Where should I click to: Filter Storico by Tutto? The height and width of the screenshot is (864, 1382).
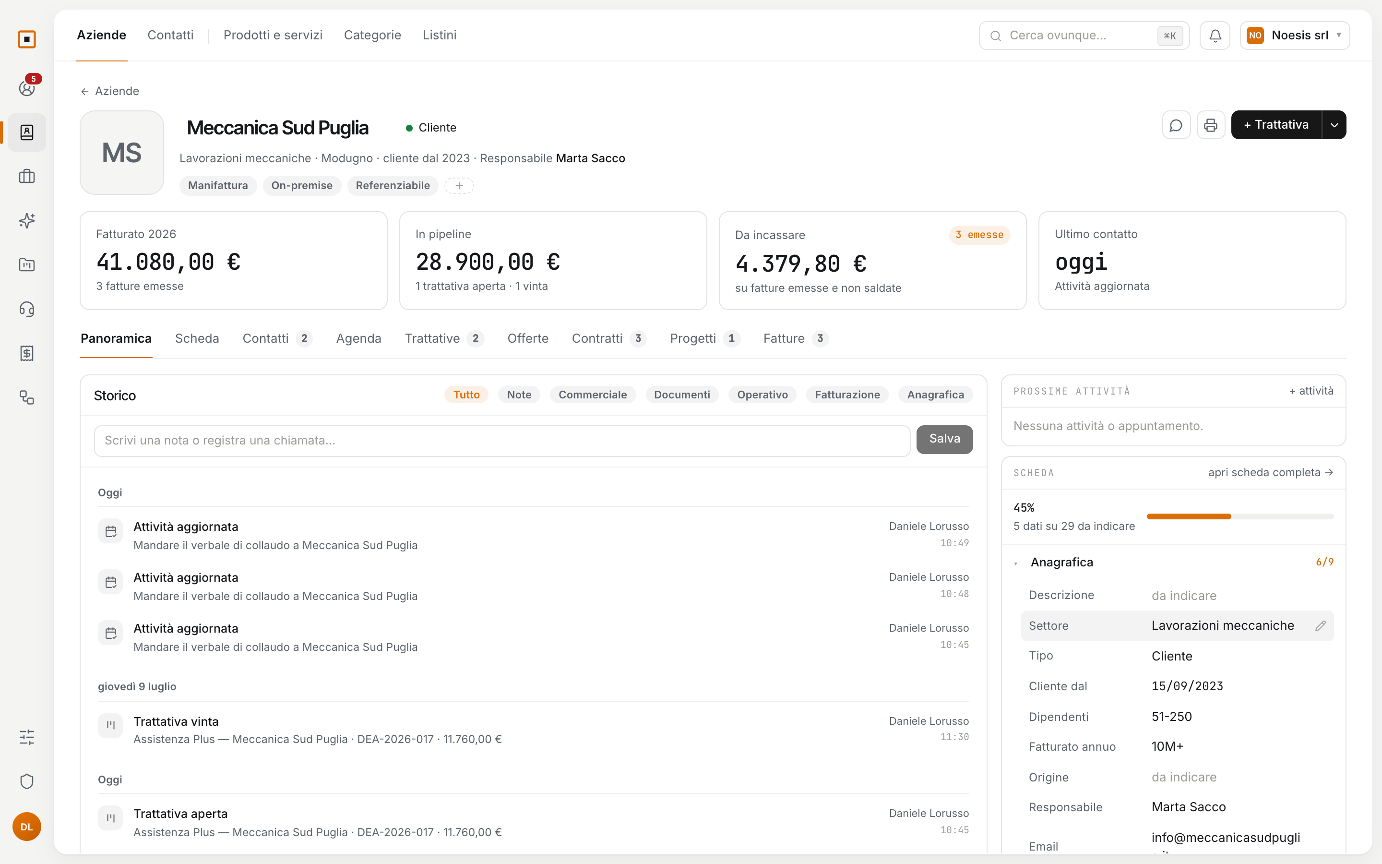(x=466, y=394)
